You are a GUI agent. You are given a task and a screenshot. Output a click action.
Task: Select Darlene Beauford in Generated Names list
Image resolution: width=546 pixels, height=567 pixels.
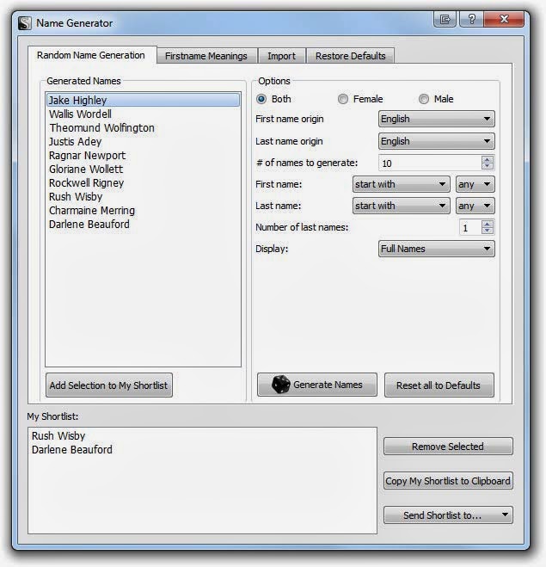click(x=143, y=225)
